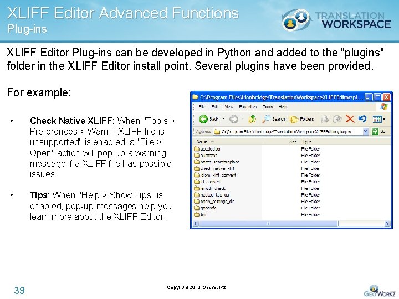Select the tips folder
The height and width of the screenshot is (299, 399).
(x=201, y=215)
